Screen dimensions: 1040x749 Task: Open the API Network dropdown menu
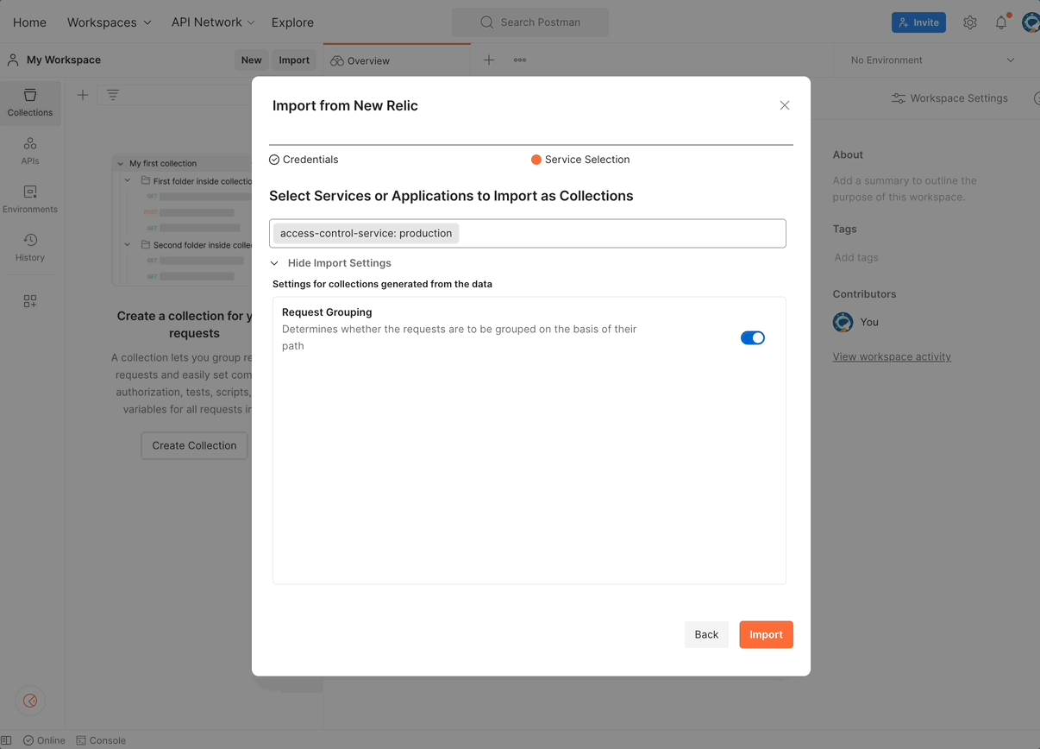(x=213, y=22)
